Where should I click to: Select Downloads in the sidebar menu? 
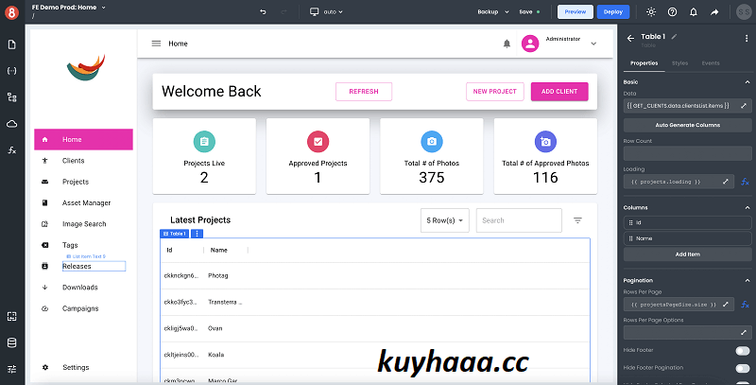pos(83,288)
